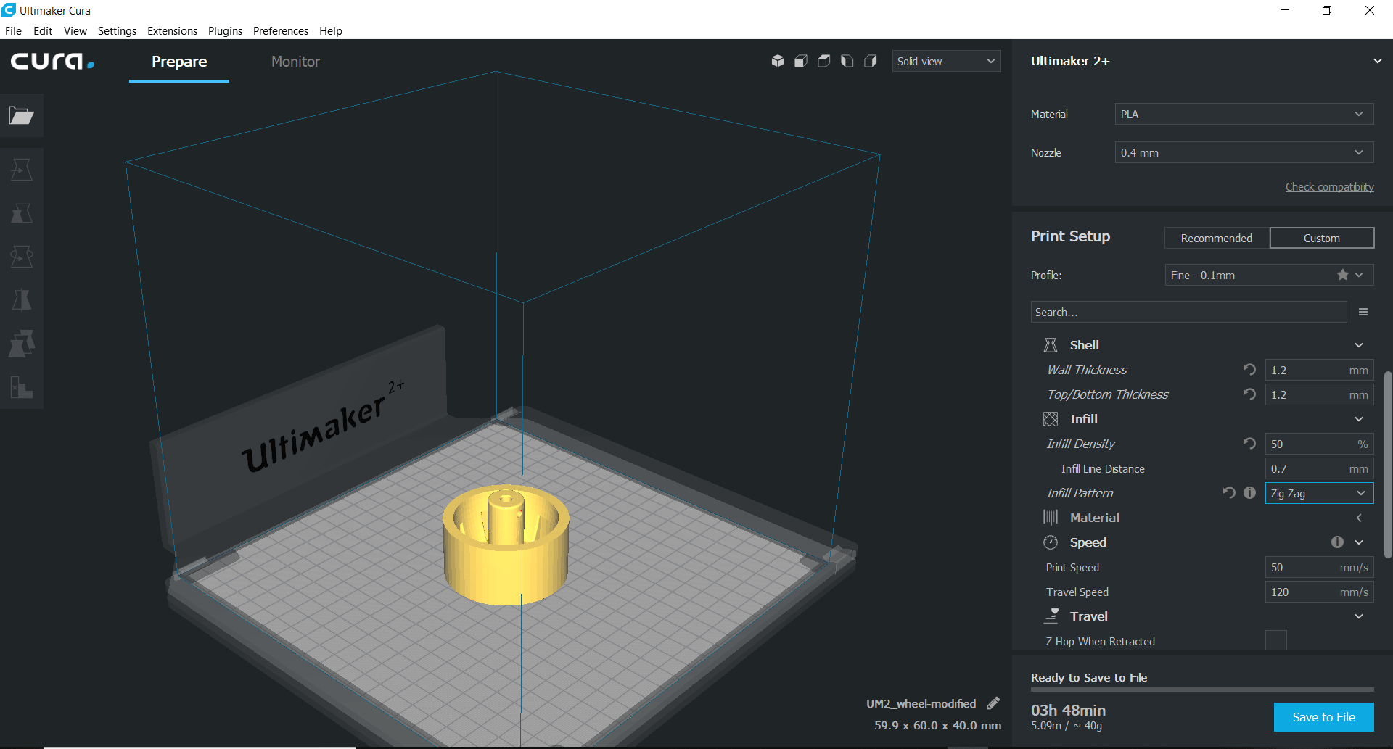Collapse the Shell settings category

coord(1359,345)
